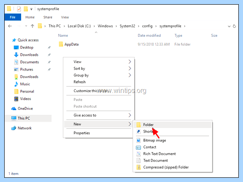Open the File tab
The width and height of the screenshot is (243, 182).
tap(13, 17)
